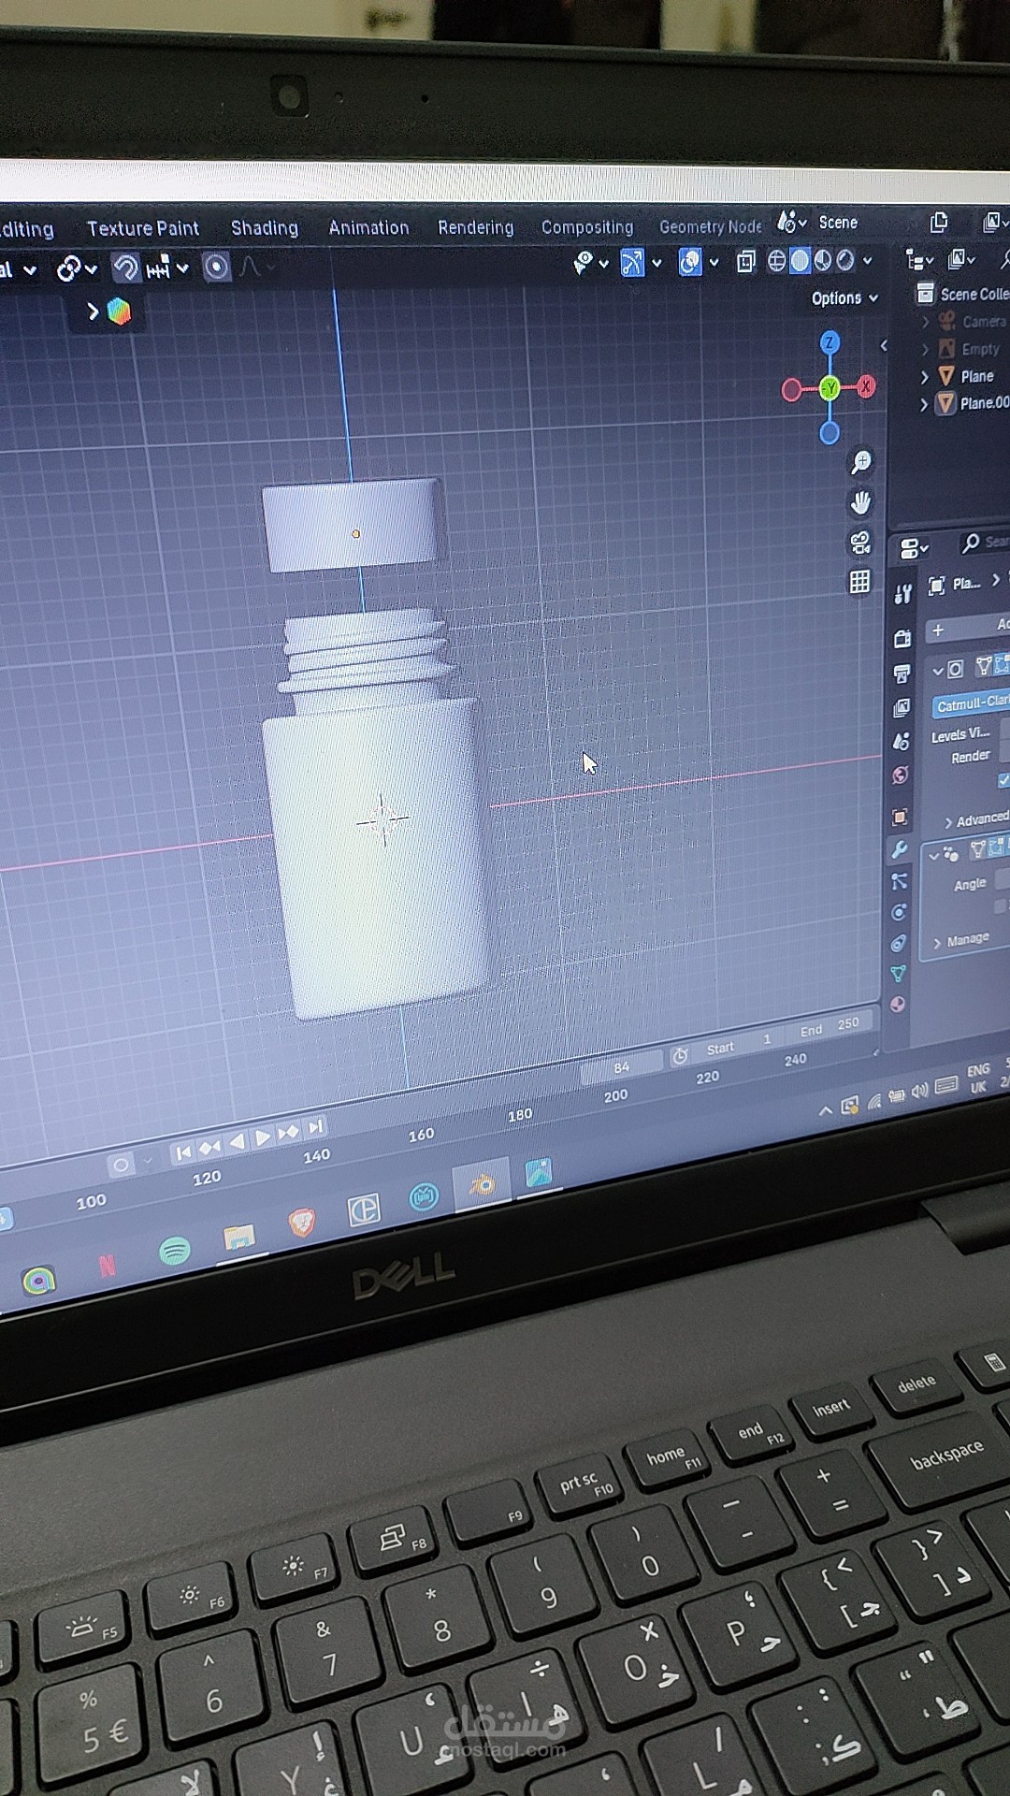Image resolution: width=1010 pixels, height=1796 pixels.
Task: Click the Add Modifier plus button
Action: (969, 628)
